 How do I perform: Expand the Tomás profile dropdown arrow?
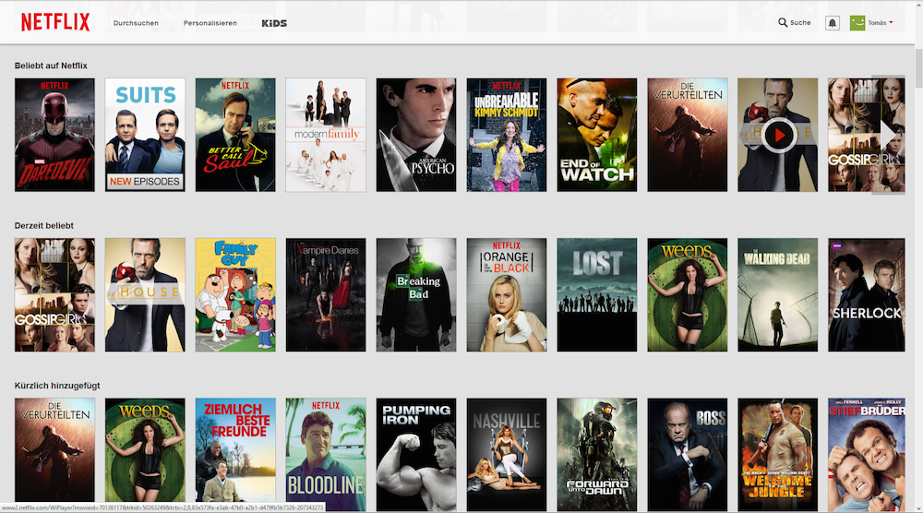pos(891,22)
